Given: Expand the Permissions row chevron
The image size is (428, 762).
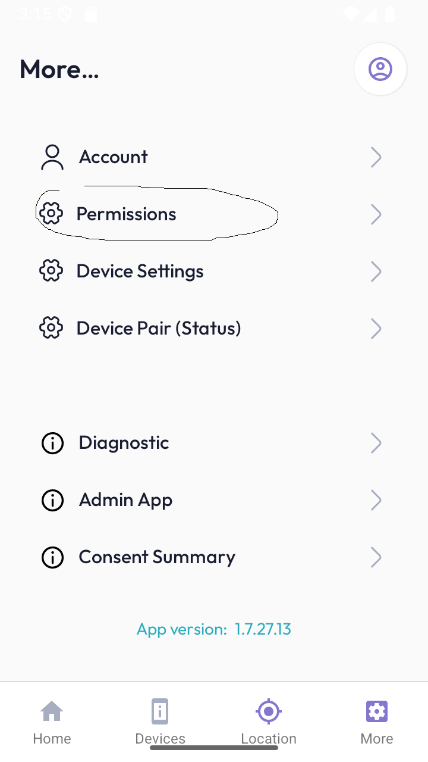Looking at the screenshot, I should pyautogui.click(x=376, y=214).
